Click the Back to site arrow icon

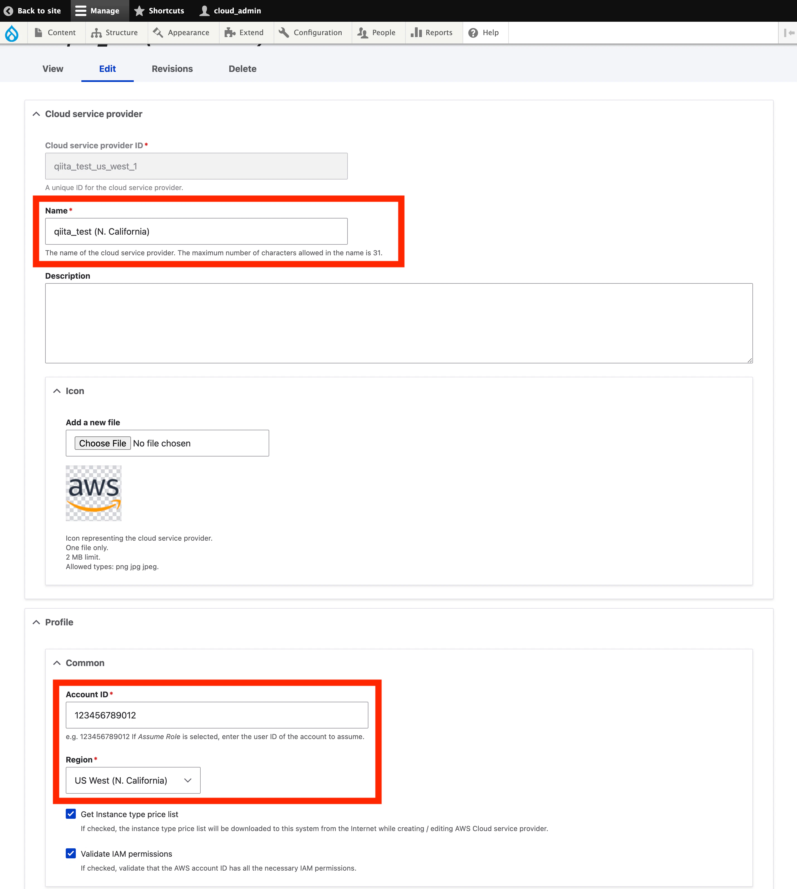8,11
